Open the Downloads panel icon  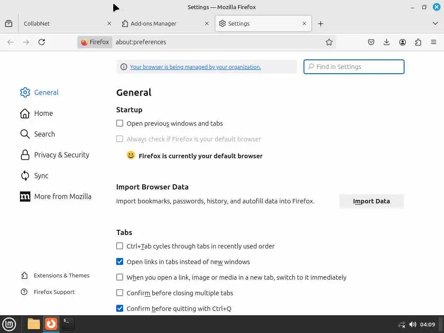[387, 42]
